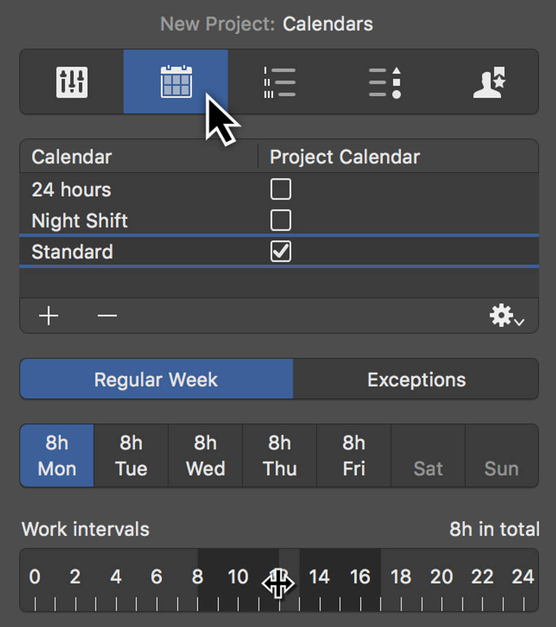Image resolution: width=556 pixels, height=627 pixels.
Task: Select the Tue 8h day button
Action: [x=130, y=455]
